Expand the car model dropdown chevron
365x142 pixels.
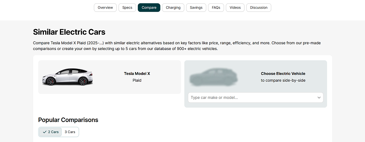[x=319, y=97]
